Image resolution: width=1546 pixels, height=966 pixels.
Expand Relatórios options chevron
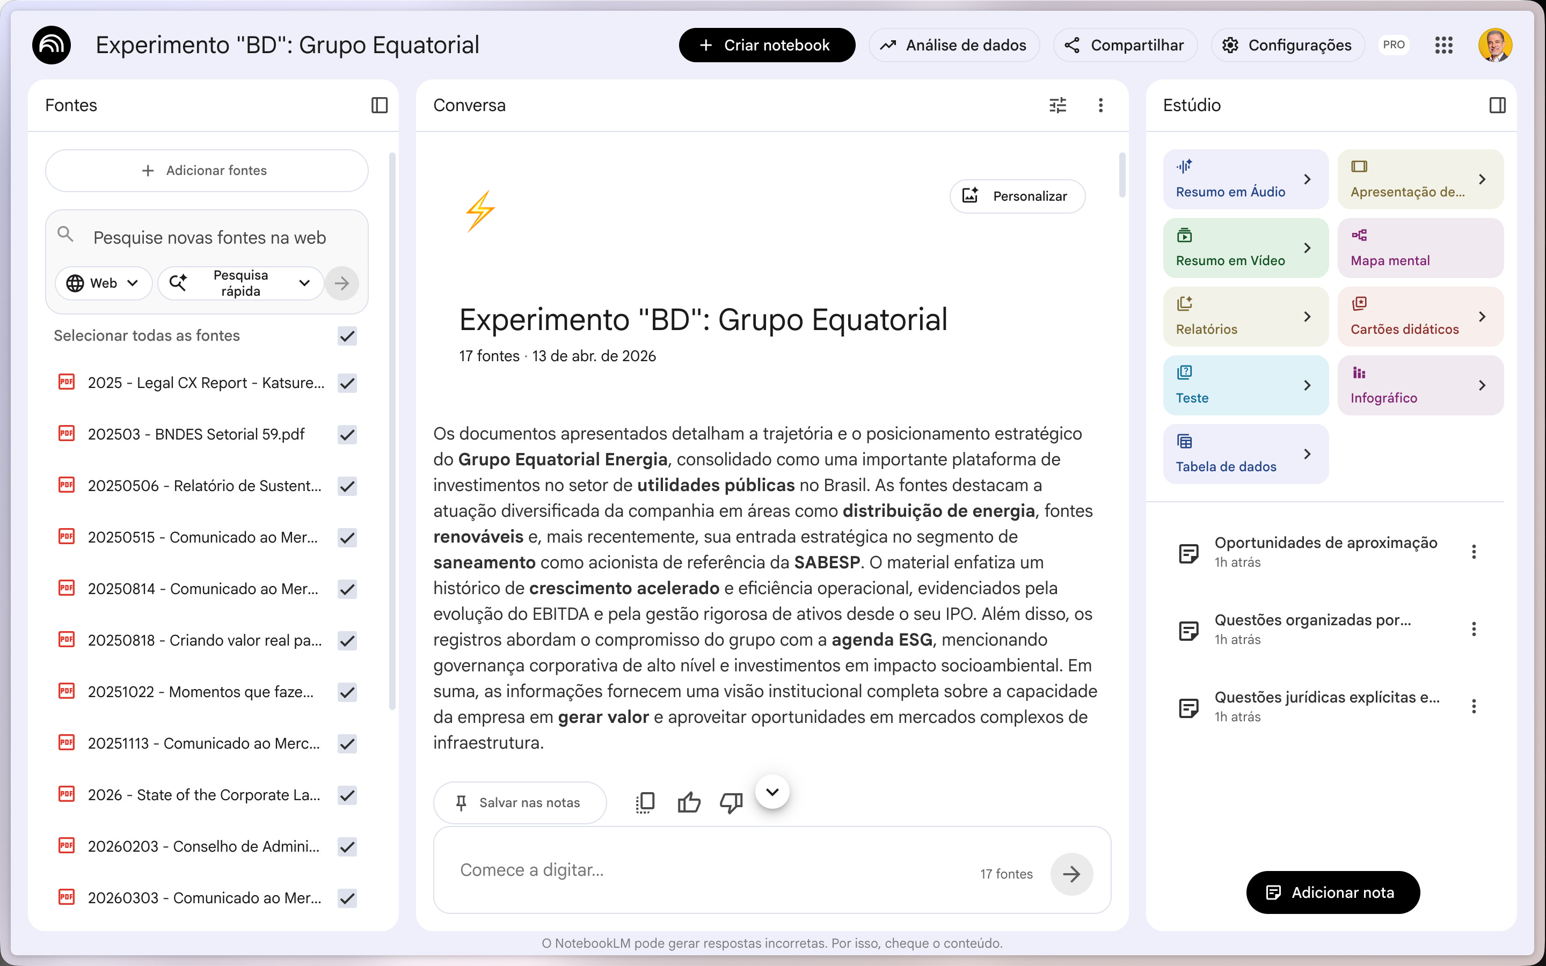(1307, 317)
